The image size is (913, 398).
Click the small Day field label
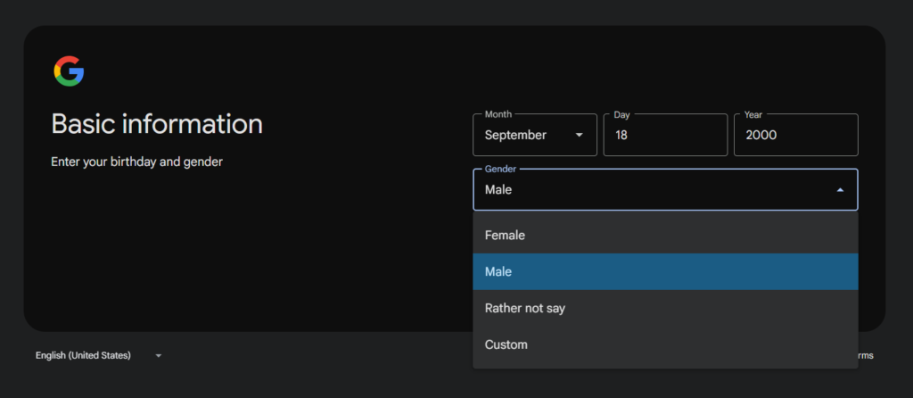coord(622,114)
